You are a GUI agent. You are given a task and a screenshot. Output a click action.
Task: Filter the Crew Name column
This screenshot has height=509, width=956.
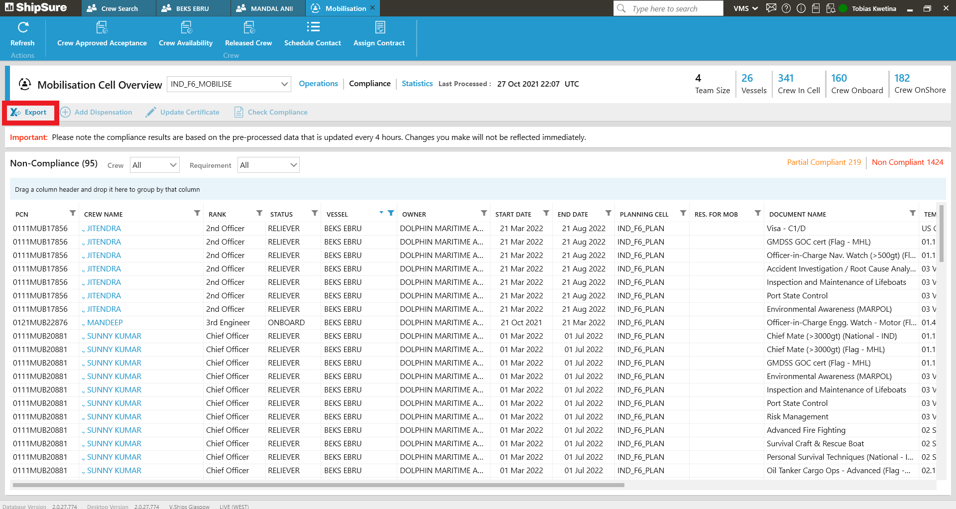click(x=197, y=213)
